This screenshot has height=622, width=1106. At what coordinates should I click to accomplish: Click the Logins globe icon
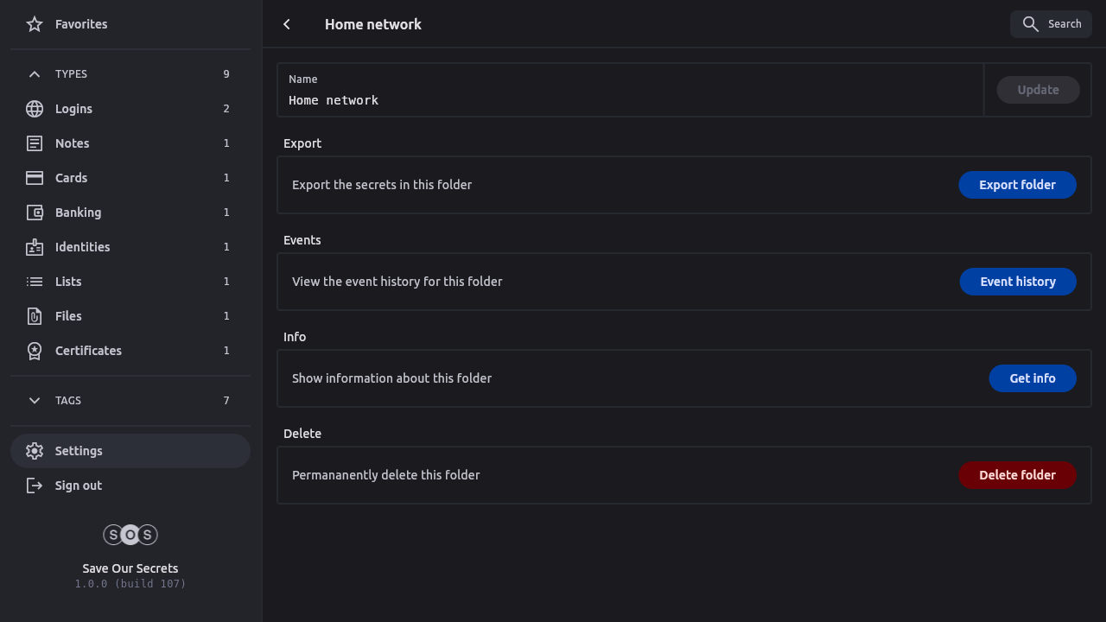(35, 109)
